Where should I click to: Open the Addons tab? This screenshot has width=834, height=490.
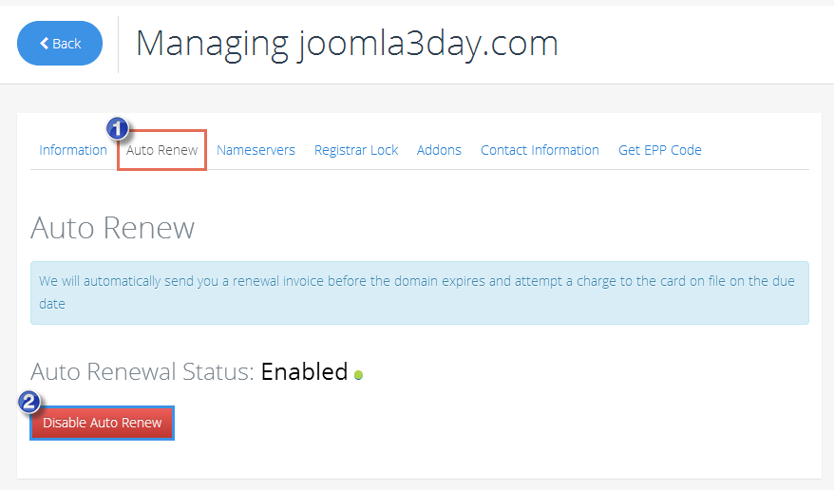point(439,150)
